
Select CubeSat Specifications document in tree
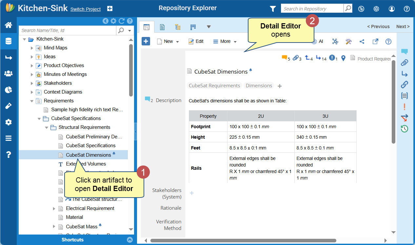pyautogui.click(x=90, y=146)
